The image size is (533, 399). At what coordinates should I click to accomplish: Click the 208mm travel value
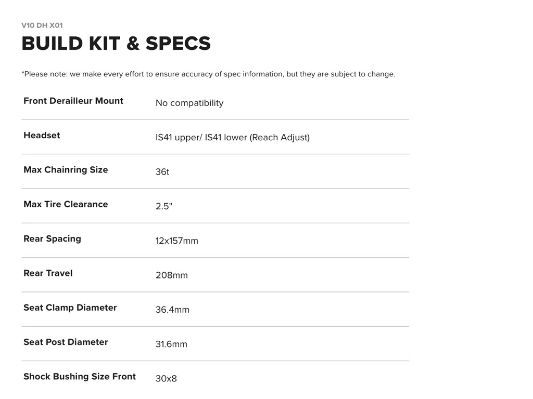pyautogui.click(x=172, y=275)
